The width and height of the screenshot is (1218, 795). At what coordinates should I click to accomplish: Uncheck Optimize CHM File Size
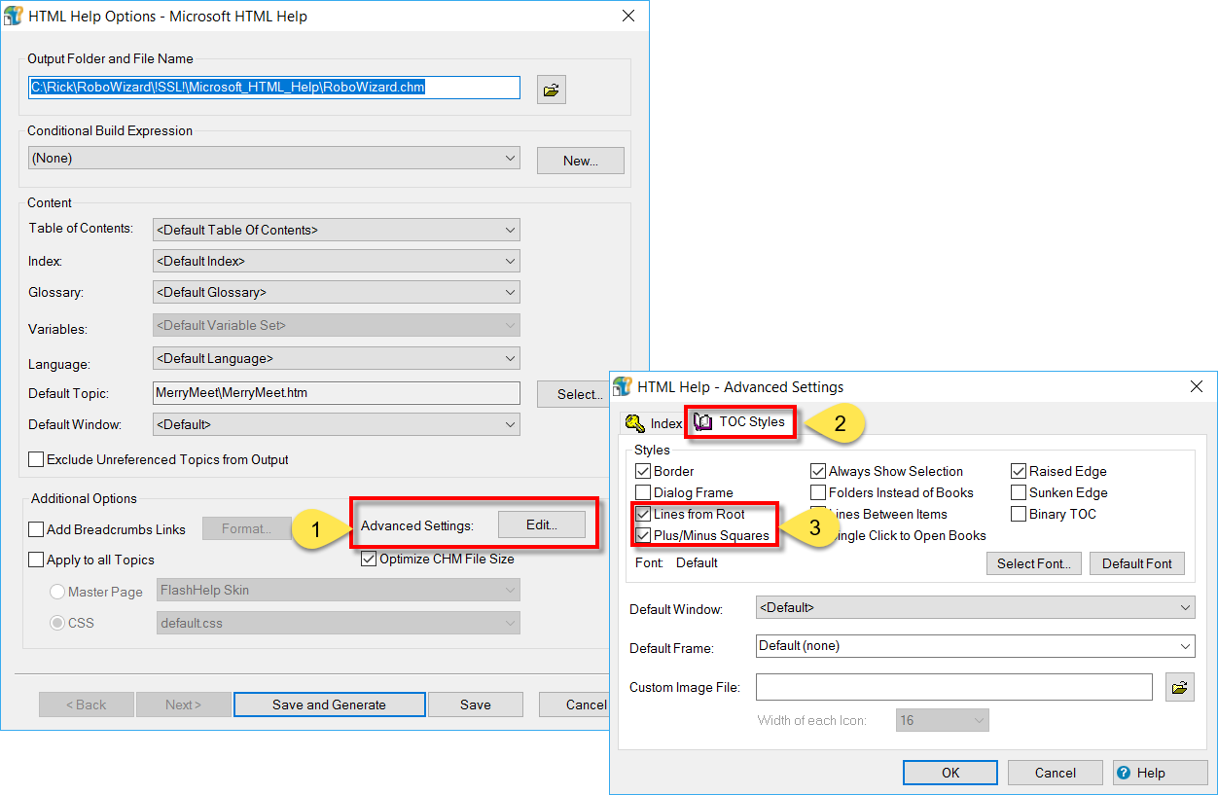pyautogui.click(x=369, y=559)
